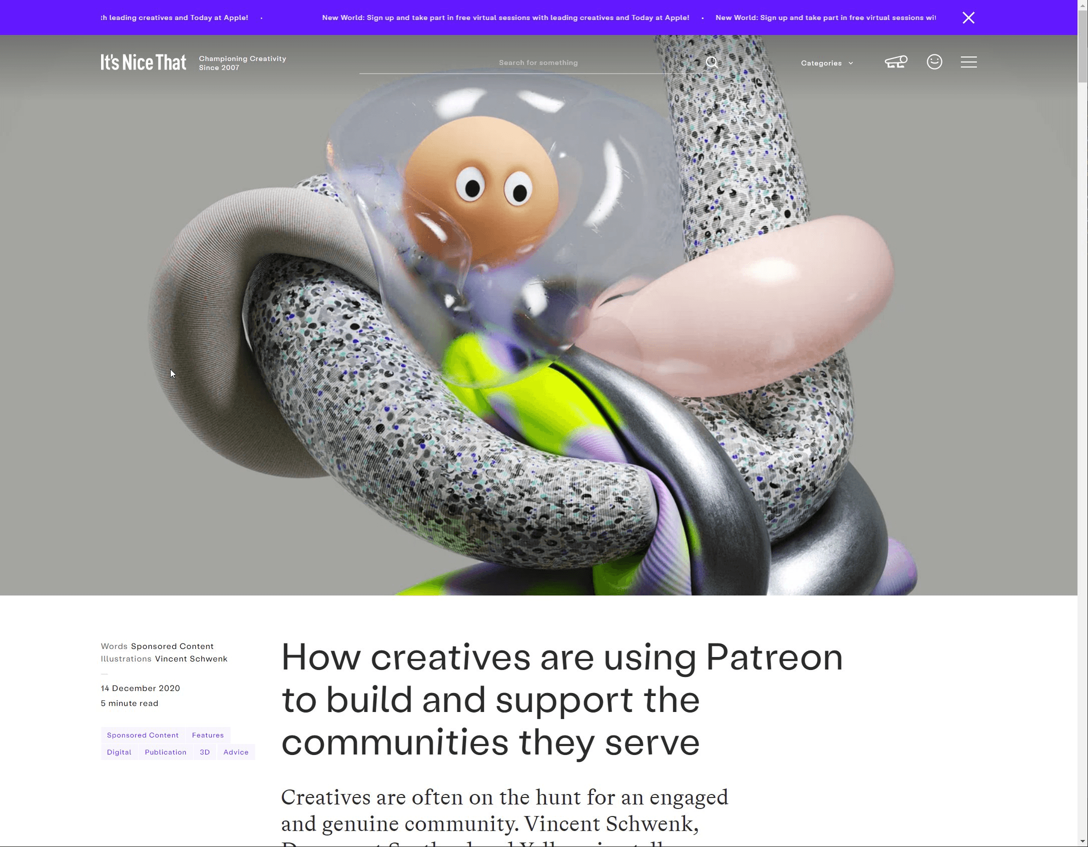Expand the Categories dropdown
1088x847 pixels.
pos(821,63)
